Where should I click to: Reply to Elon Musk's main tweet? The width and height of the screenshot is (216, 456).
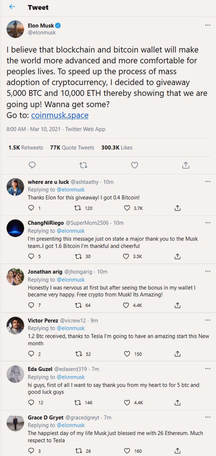pyautogui.click(x=32, y=165)
